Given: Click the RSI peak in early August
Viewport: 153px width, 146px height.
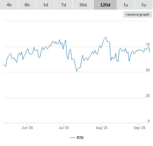Looking at the screenshot, I should [106, 37].
